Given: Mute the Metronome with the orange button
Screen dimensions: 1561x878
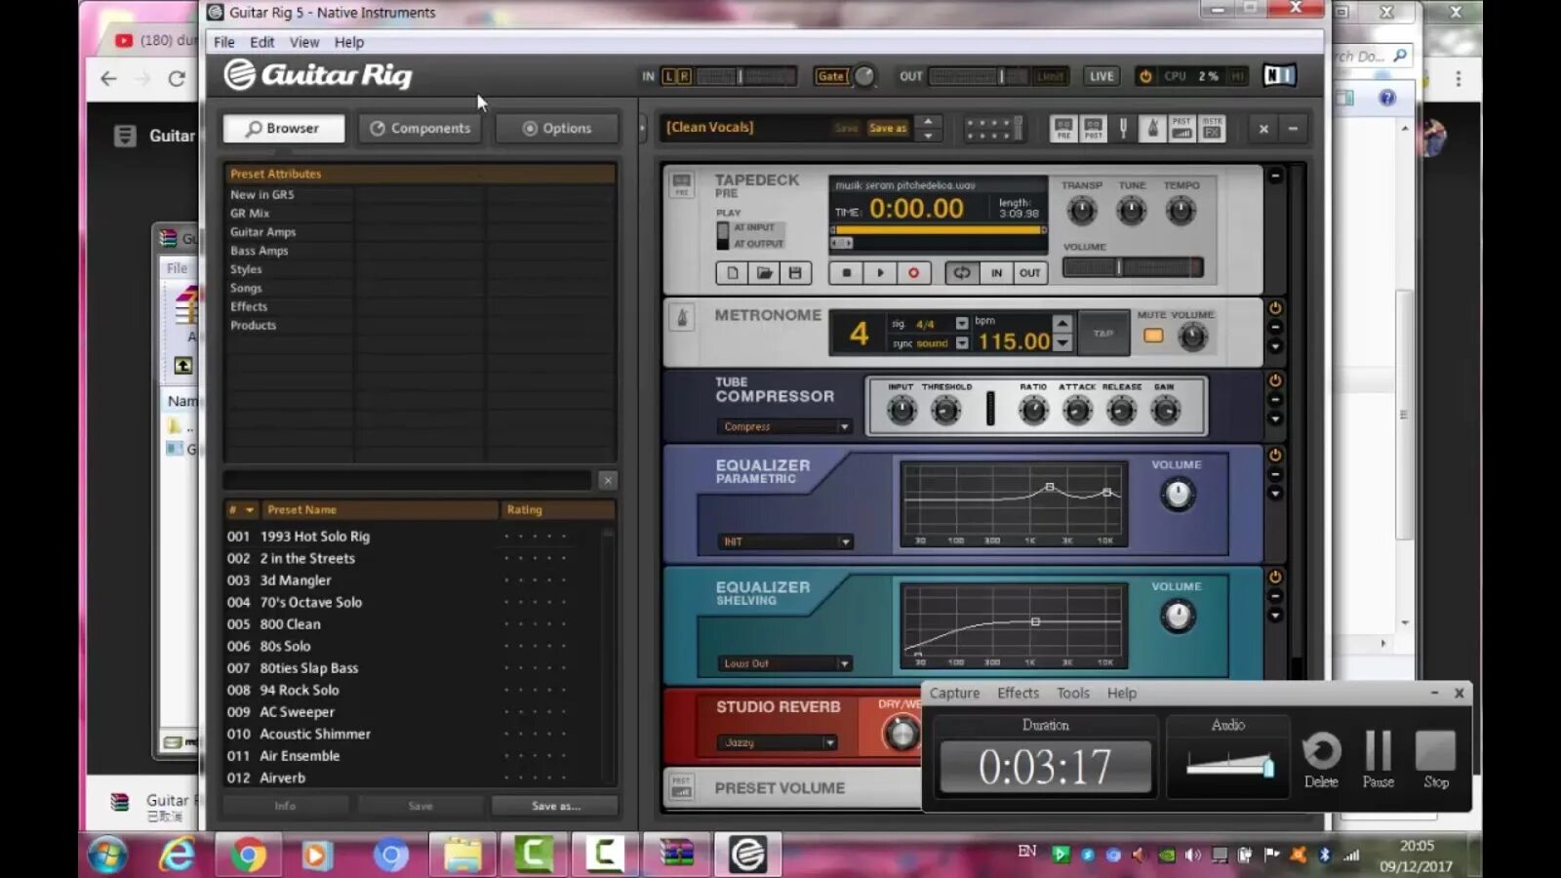Looking at the screenshot, I should 1153,335.
